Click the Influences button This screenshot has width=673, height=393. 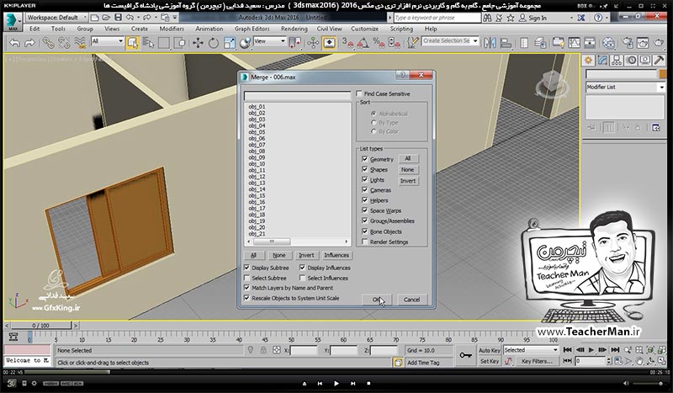[336, 255]
